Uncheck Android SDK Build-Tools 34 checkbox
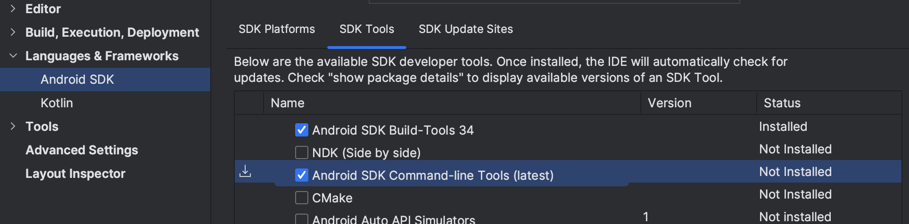 [x=302, y=130]
